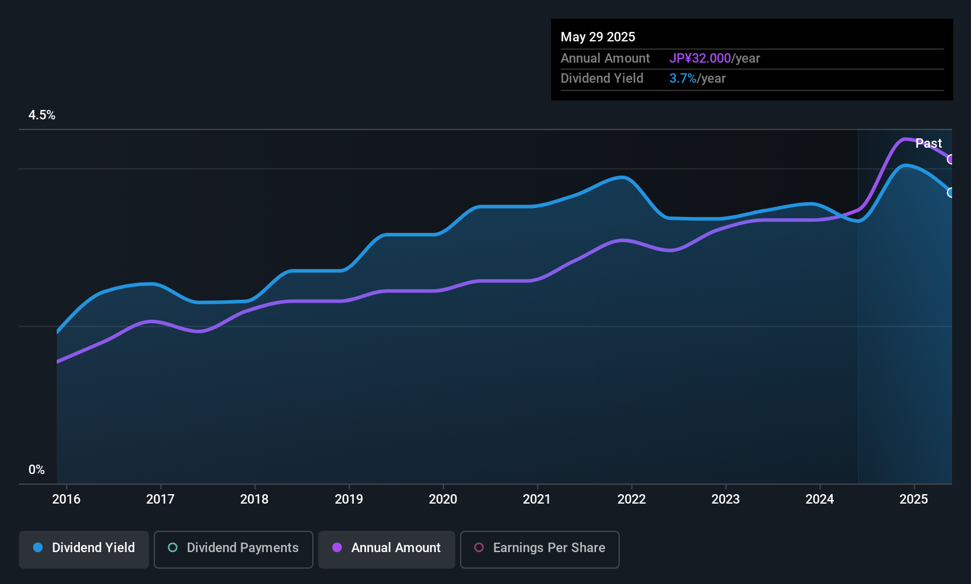Click the blue Dividend Yield legend dot
This screenshot has height=584, width=971.
38,547
